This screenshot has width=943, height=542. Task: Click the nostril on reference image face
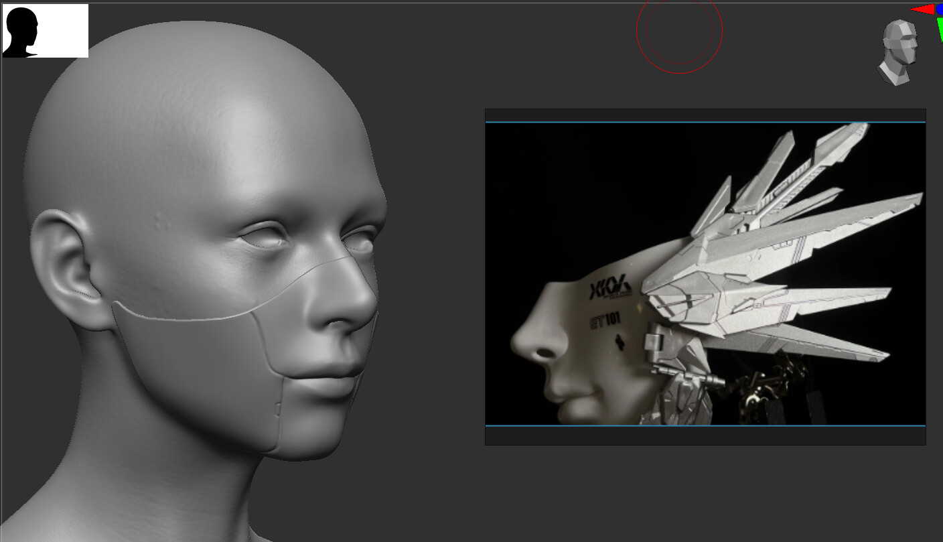(x=547, y=352)
